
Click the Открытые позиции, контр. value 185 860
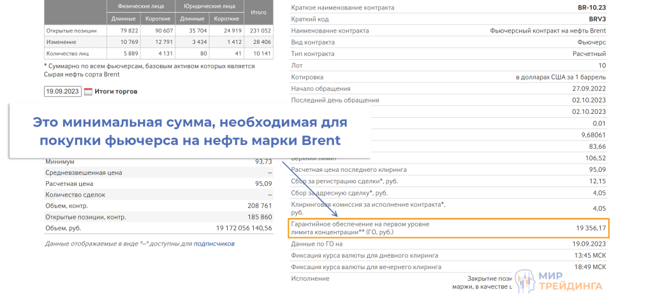(x=256, y=217)
